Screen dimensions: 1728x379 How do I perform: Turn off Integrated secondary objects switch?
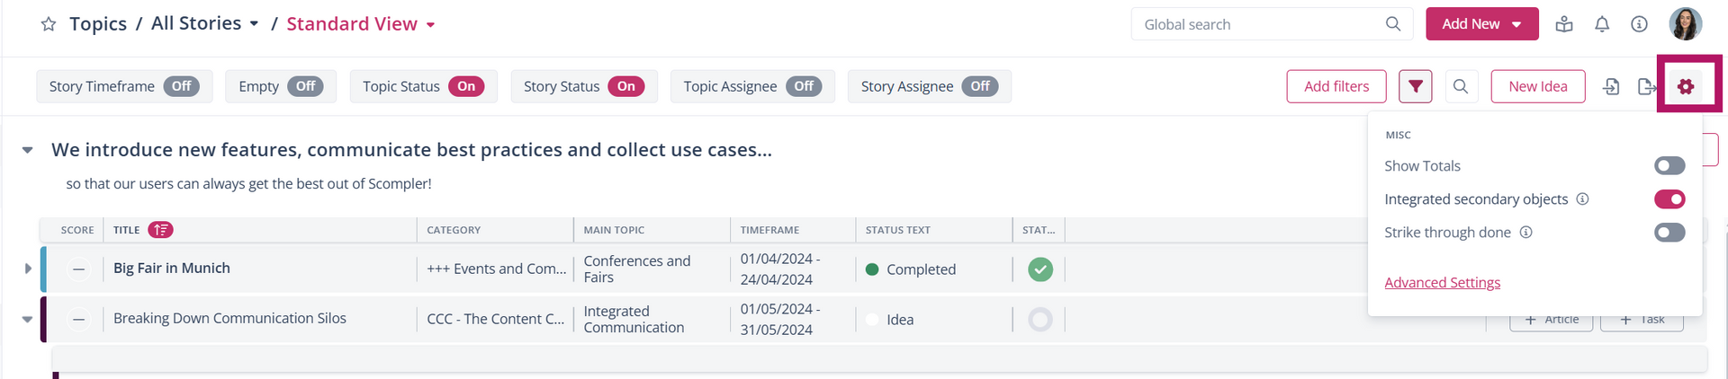tap(1669, 199)
